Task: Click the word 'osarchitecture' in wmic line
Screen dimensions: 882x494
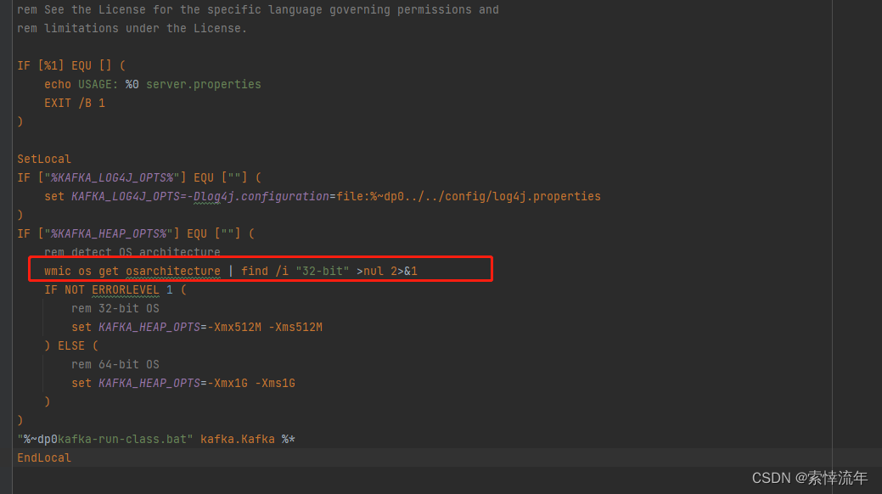Action: click(173, 272)
